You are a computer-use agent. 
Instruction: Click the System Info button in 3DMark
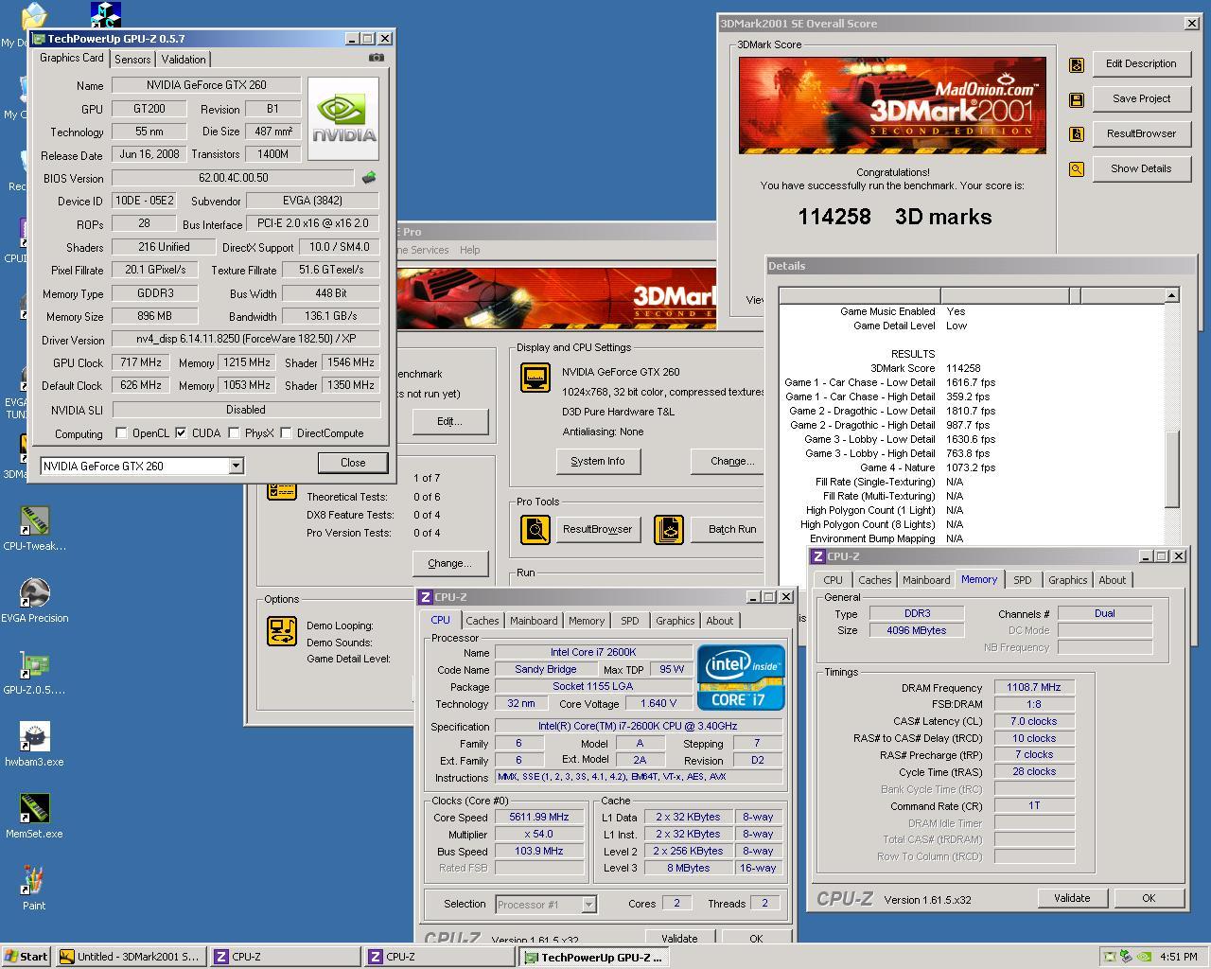pos(598,461)
